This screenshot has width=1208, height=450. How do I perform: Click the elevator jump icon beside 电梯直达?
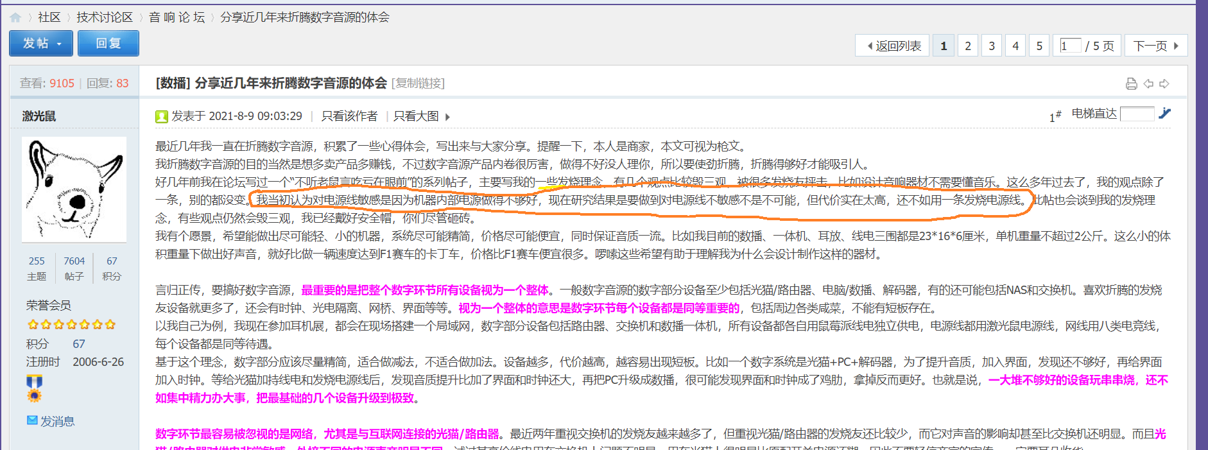click(x=1165, y=114)
